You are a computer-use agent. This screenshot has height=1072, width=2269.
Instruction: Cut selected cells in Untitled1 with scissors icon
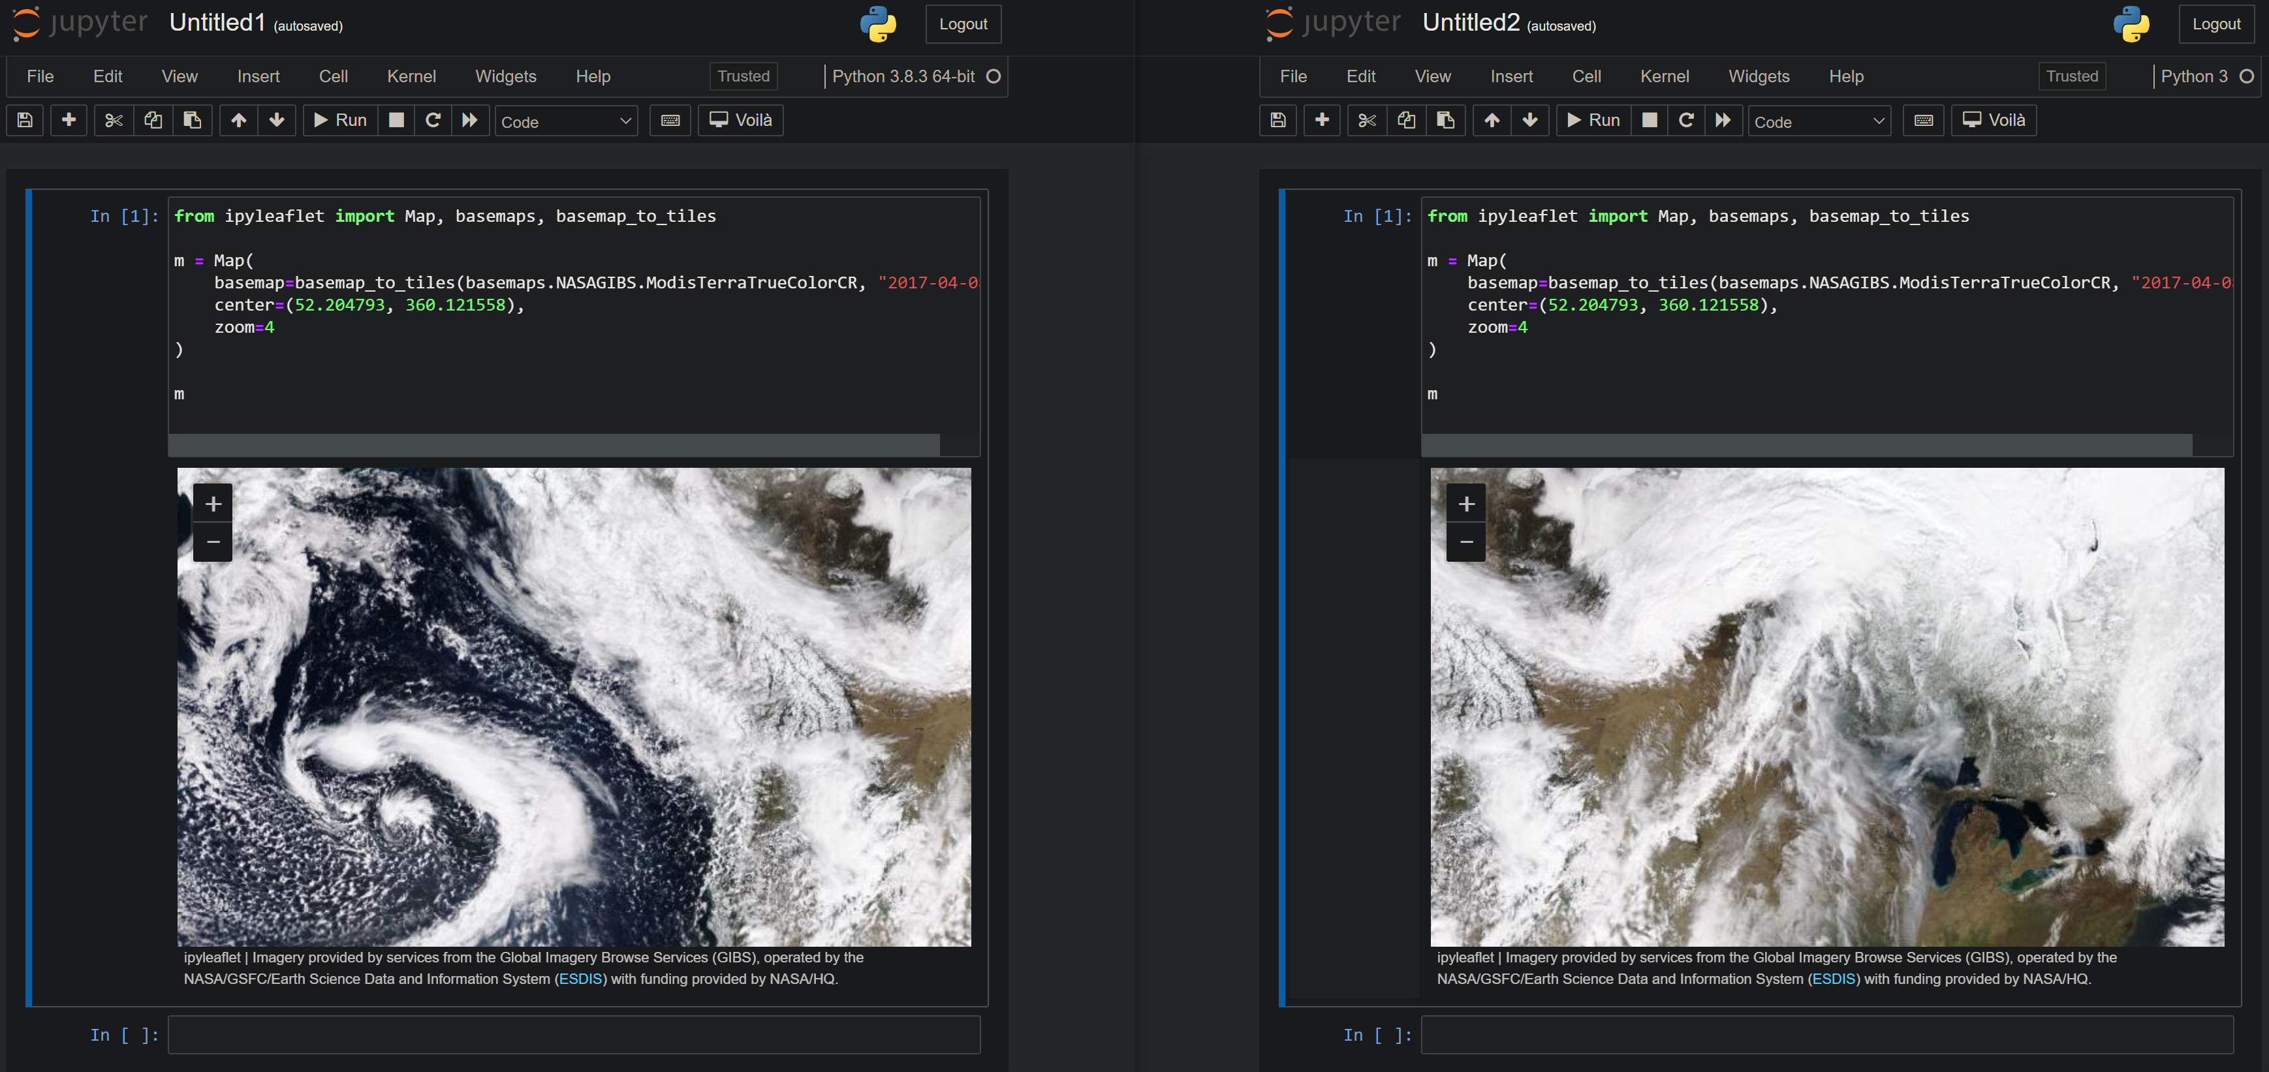coord(114,119)
